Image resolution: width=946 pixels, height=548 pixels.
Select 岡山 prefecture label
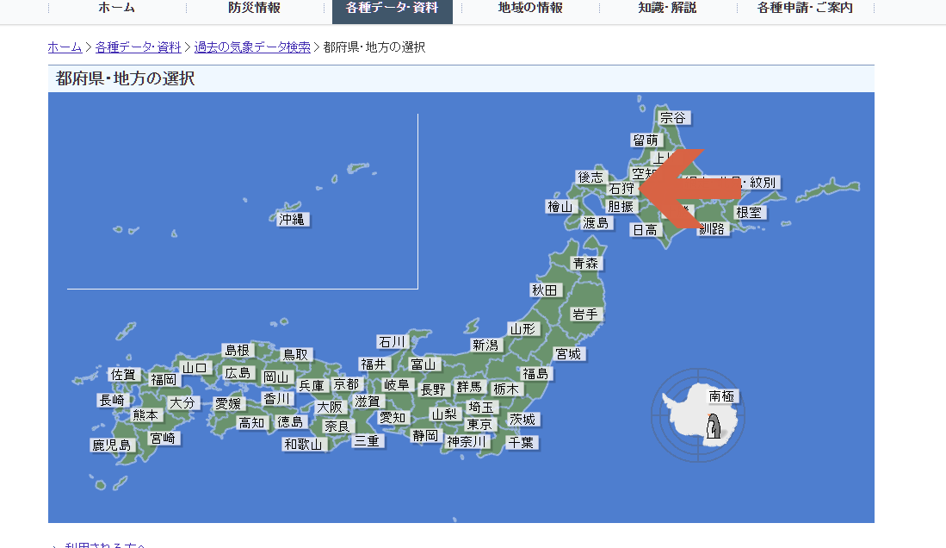(275, 377)
